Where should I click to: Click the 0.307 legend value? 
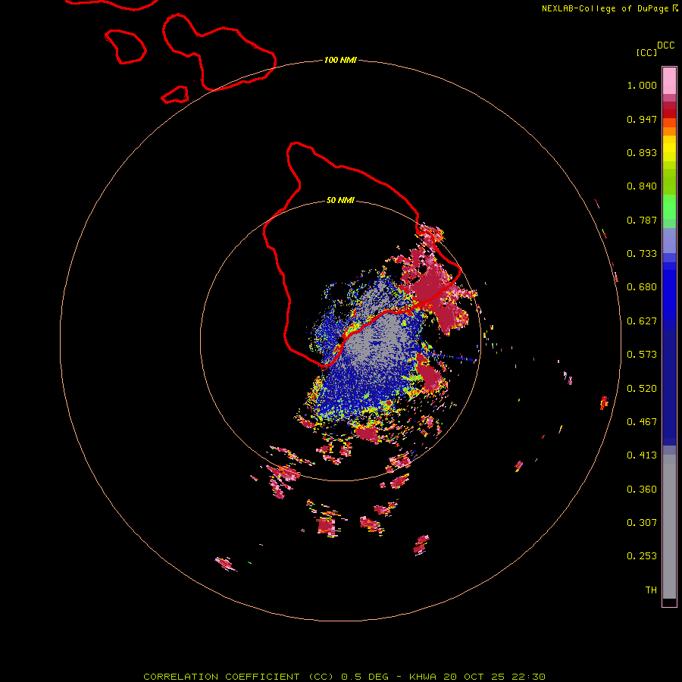point(642,523)
